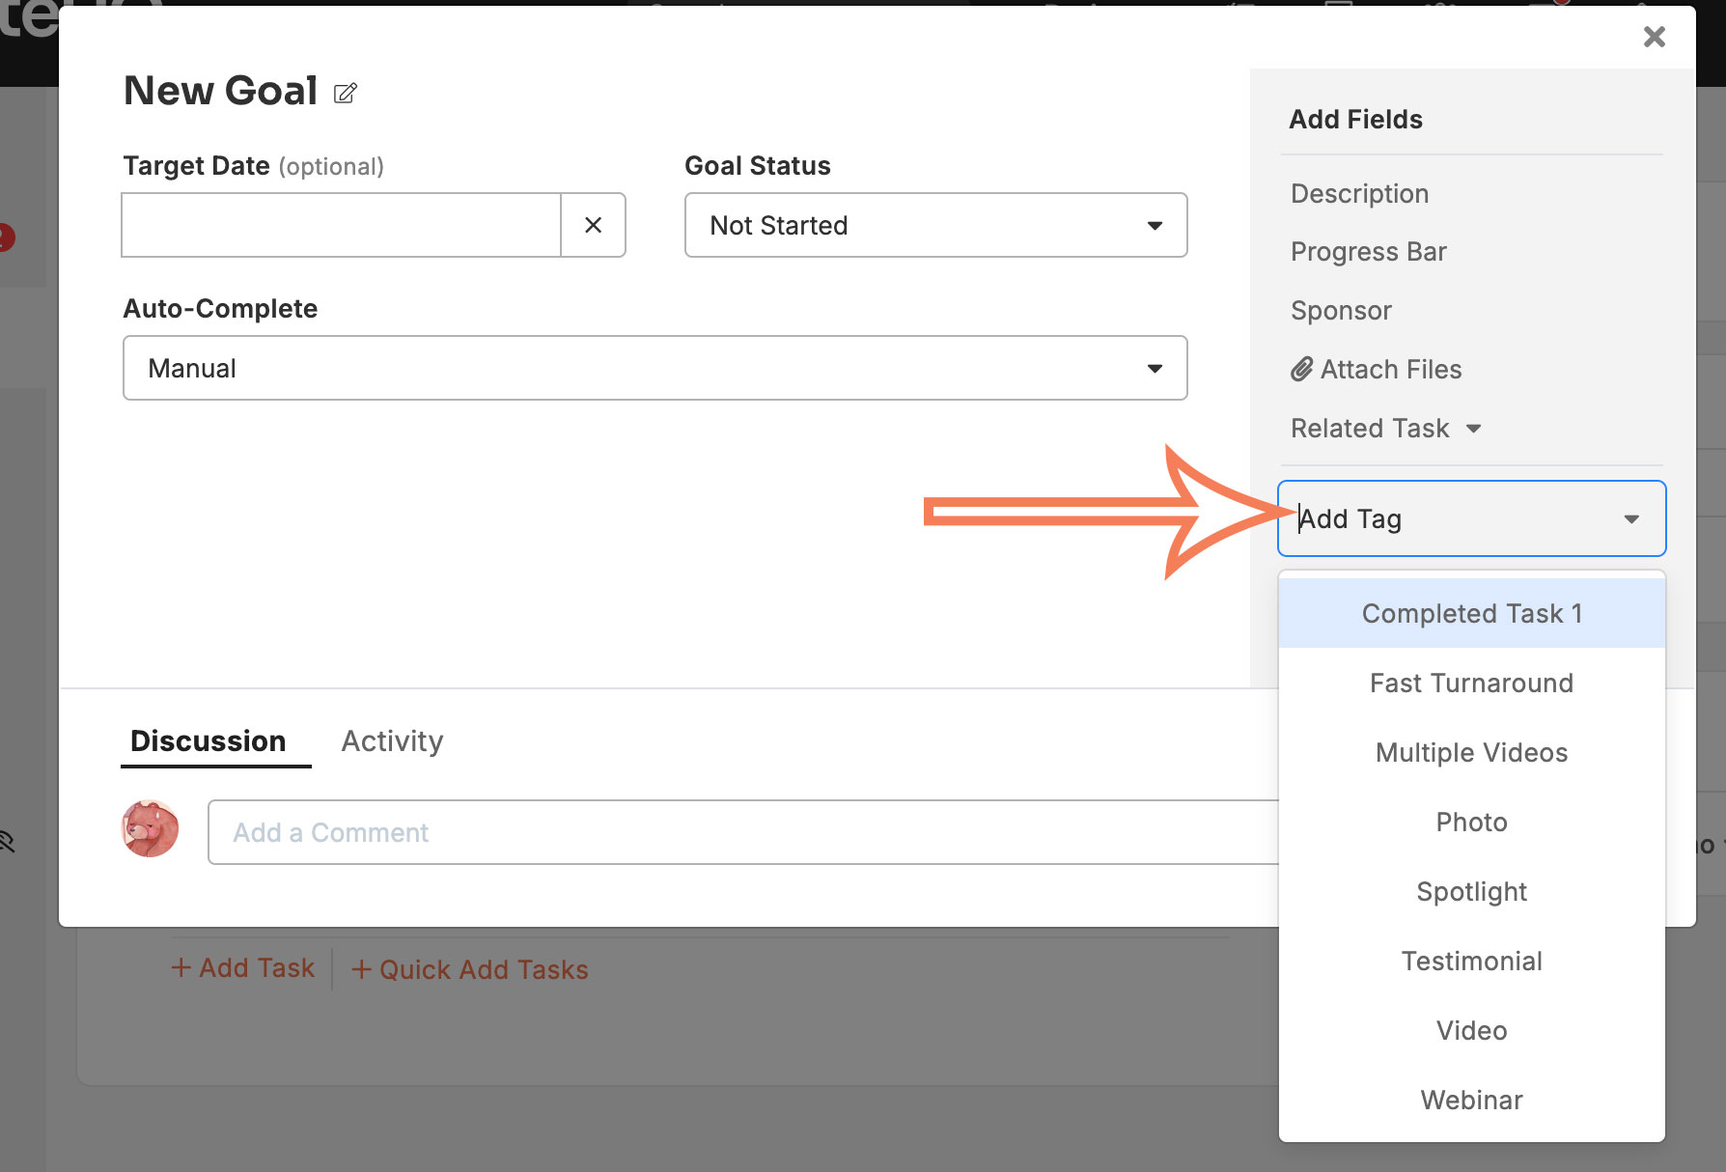Add the Description field

point(1359,193)
